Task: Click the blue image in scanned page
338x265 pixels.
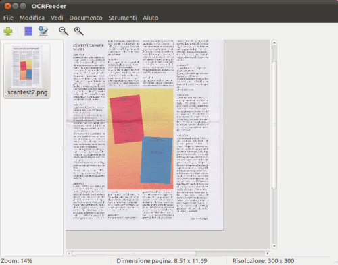Action: (x=156, y=160)
